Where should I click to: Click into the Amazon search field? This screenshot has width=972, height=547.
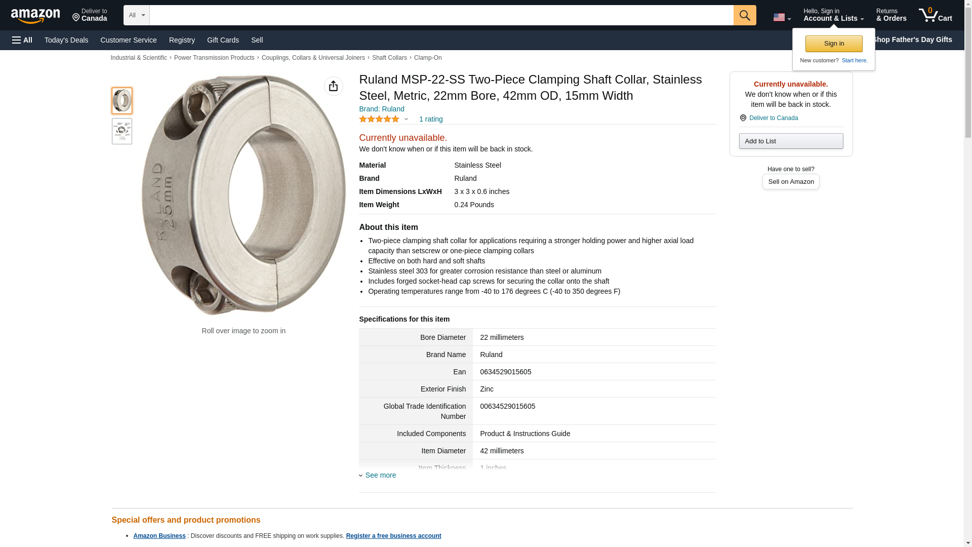coord(441,15)
